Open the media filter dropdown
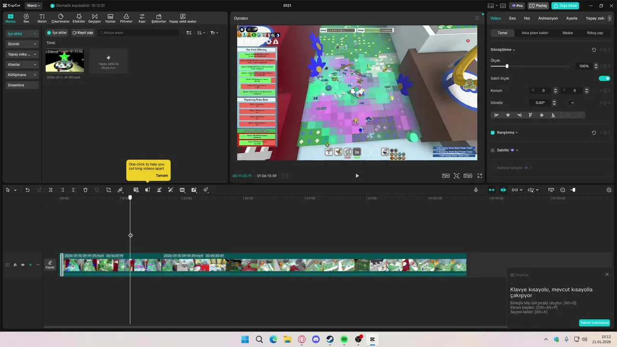The height and width of the screenshot is (347, 617). point(215,33)
